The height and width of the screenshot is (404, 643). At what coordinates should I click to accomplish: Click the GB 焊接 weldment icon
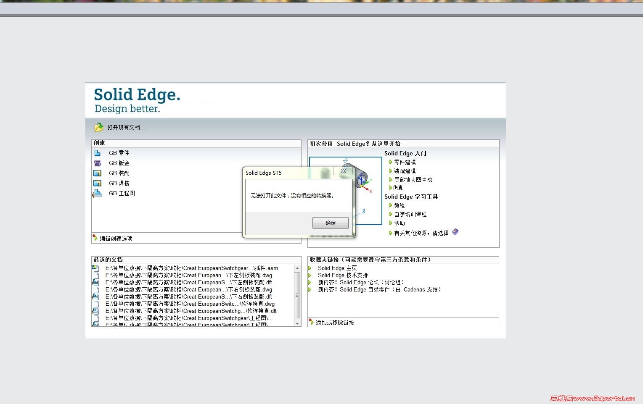[x=98, y=183]
